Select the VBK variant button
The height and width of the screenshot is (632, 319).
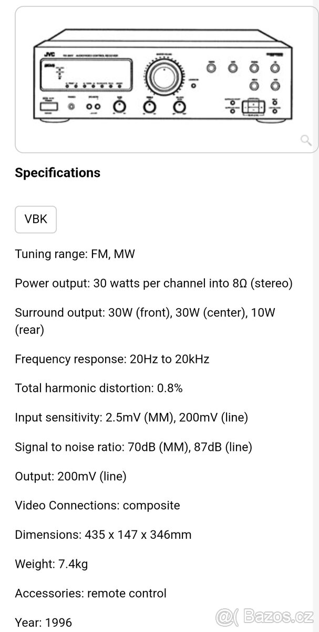(36, 219)
